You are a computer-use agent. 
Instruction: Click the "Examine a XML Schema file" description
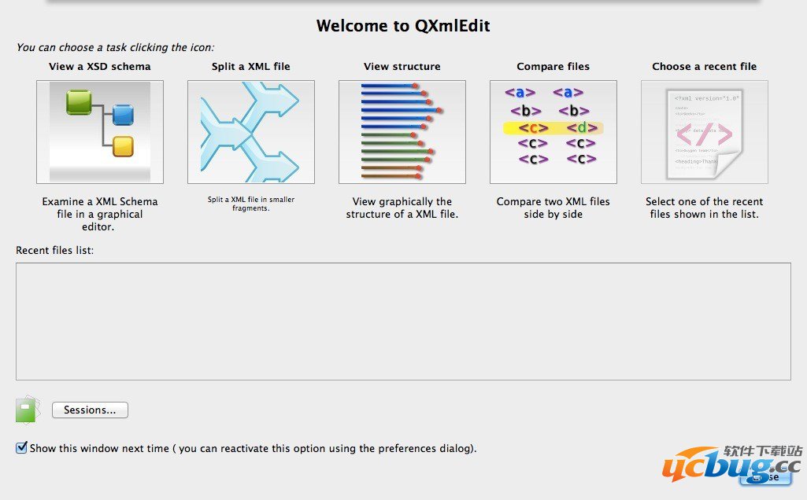pyautogui.click(x=100, y=214)
